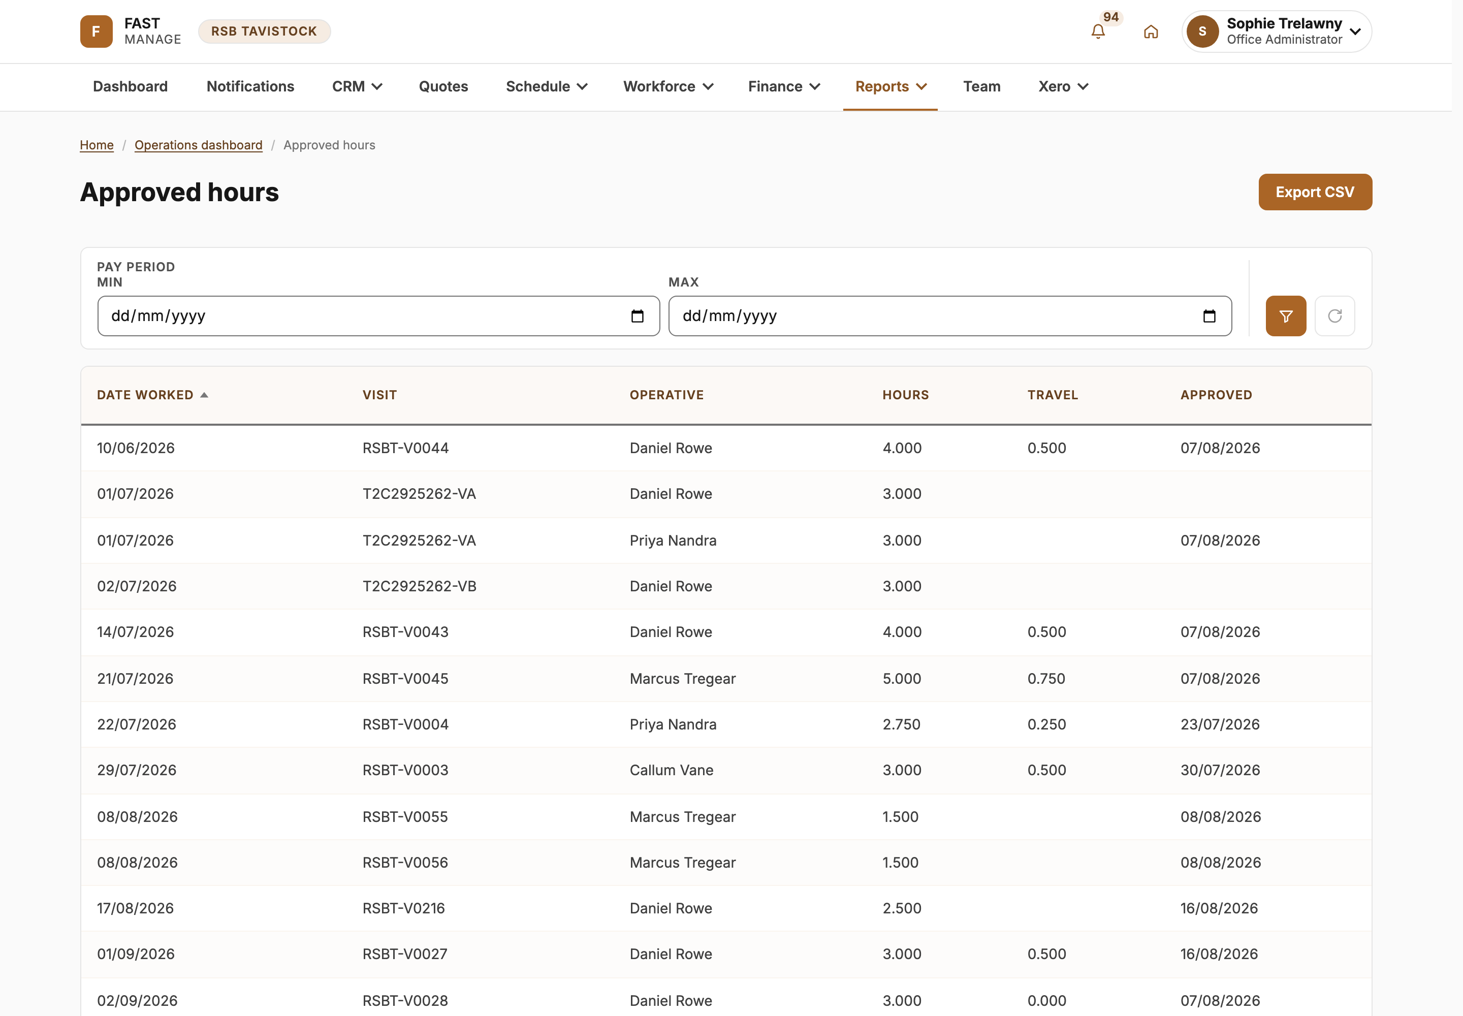Click Sophie Trelawny avatar circle
This screenshot has width=1463, height=1016.
1202,31
